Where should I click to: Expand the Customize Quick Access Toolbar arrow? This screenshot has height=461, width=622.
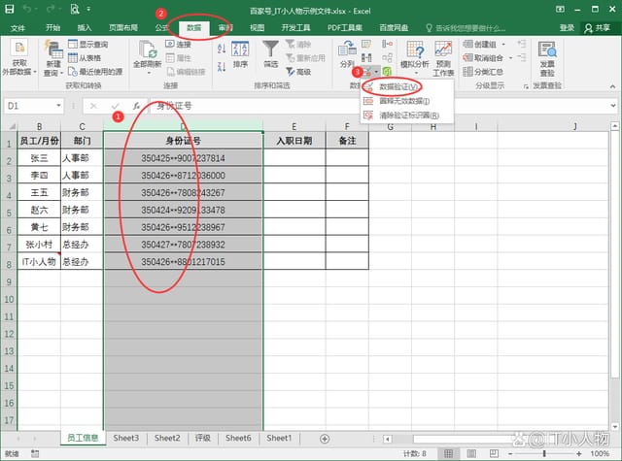tap(88, 9)
